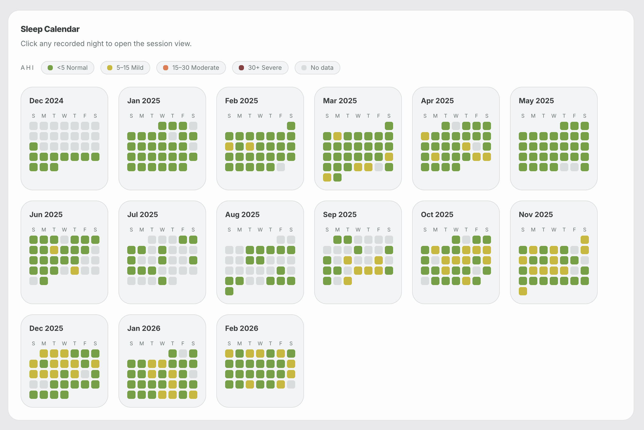
Task: Click the yellow night starting Feb 2026
Action: coord(229,354)
